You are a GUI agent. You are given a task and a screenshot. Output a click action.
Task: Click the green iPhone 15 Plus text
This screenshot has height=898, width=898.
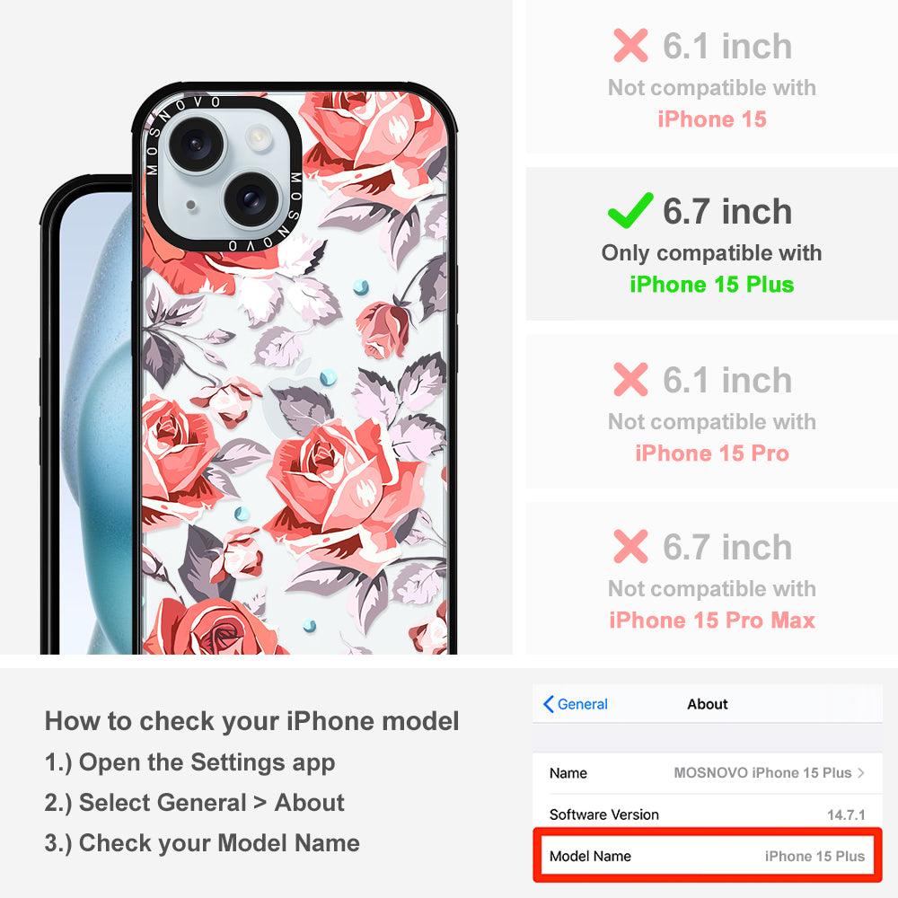[x=712, y=285]
